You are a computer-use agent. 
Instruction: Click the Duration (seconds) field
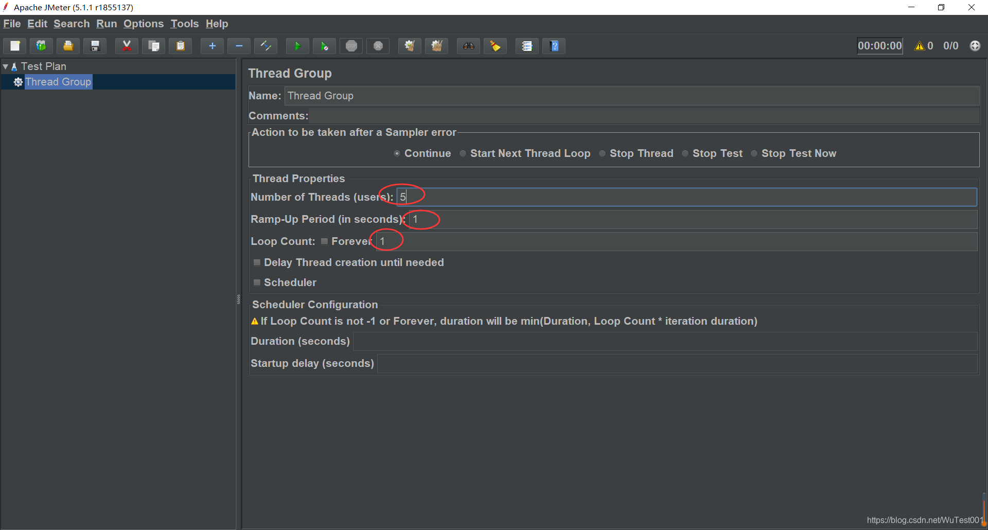point(665,341)
